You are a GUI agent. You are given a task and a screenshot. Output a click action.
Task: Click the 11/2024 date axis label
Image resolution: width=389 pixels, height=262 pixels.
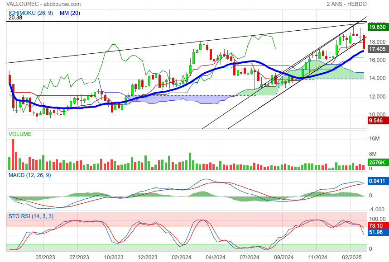317,257
